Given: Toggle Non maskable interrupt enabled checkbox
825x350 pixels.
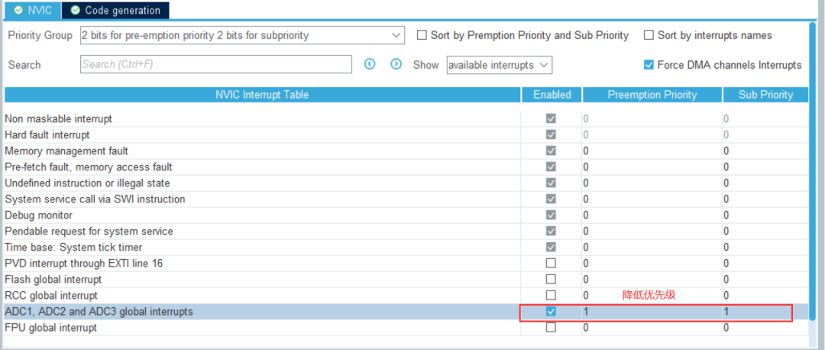Looking at the screenshot, I should tap(551, 118).
